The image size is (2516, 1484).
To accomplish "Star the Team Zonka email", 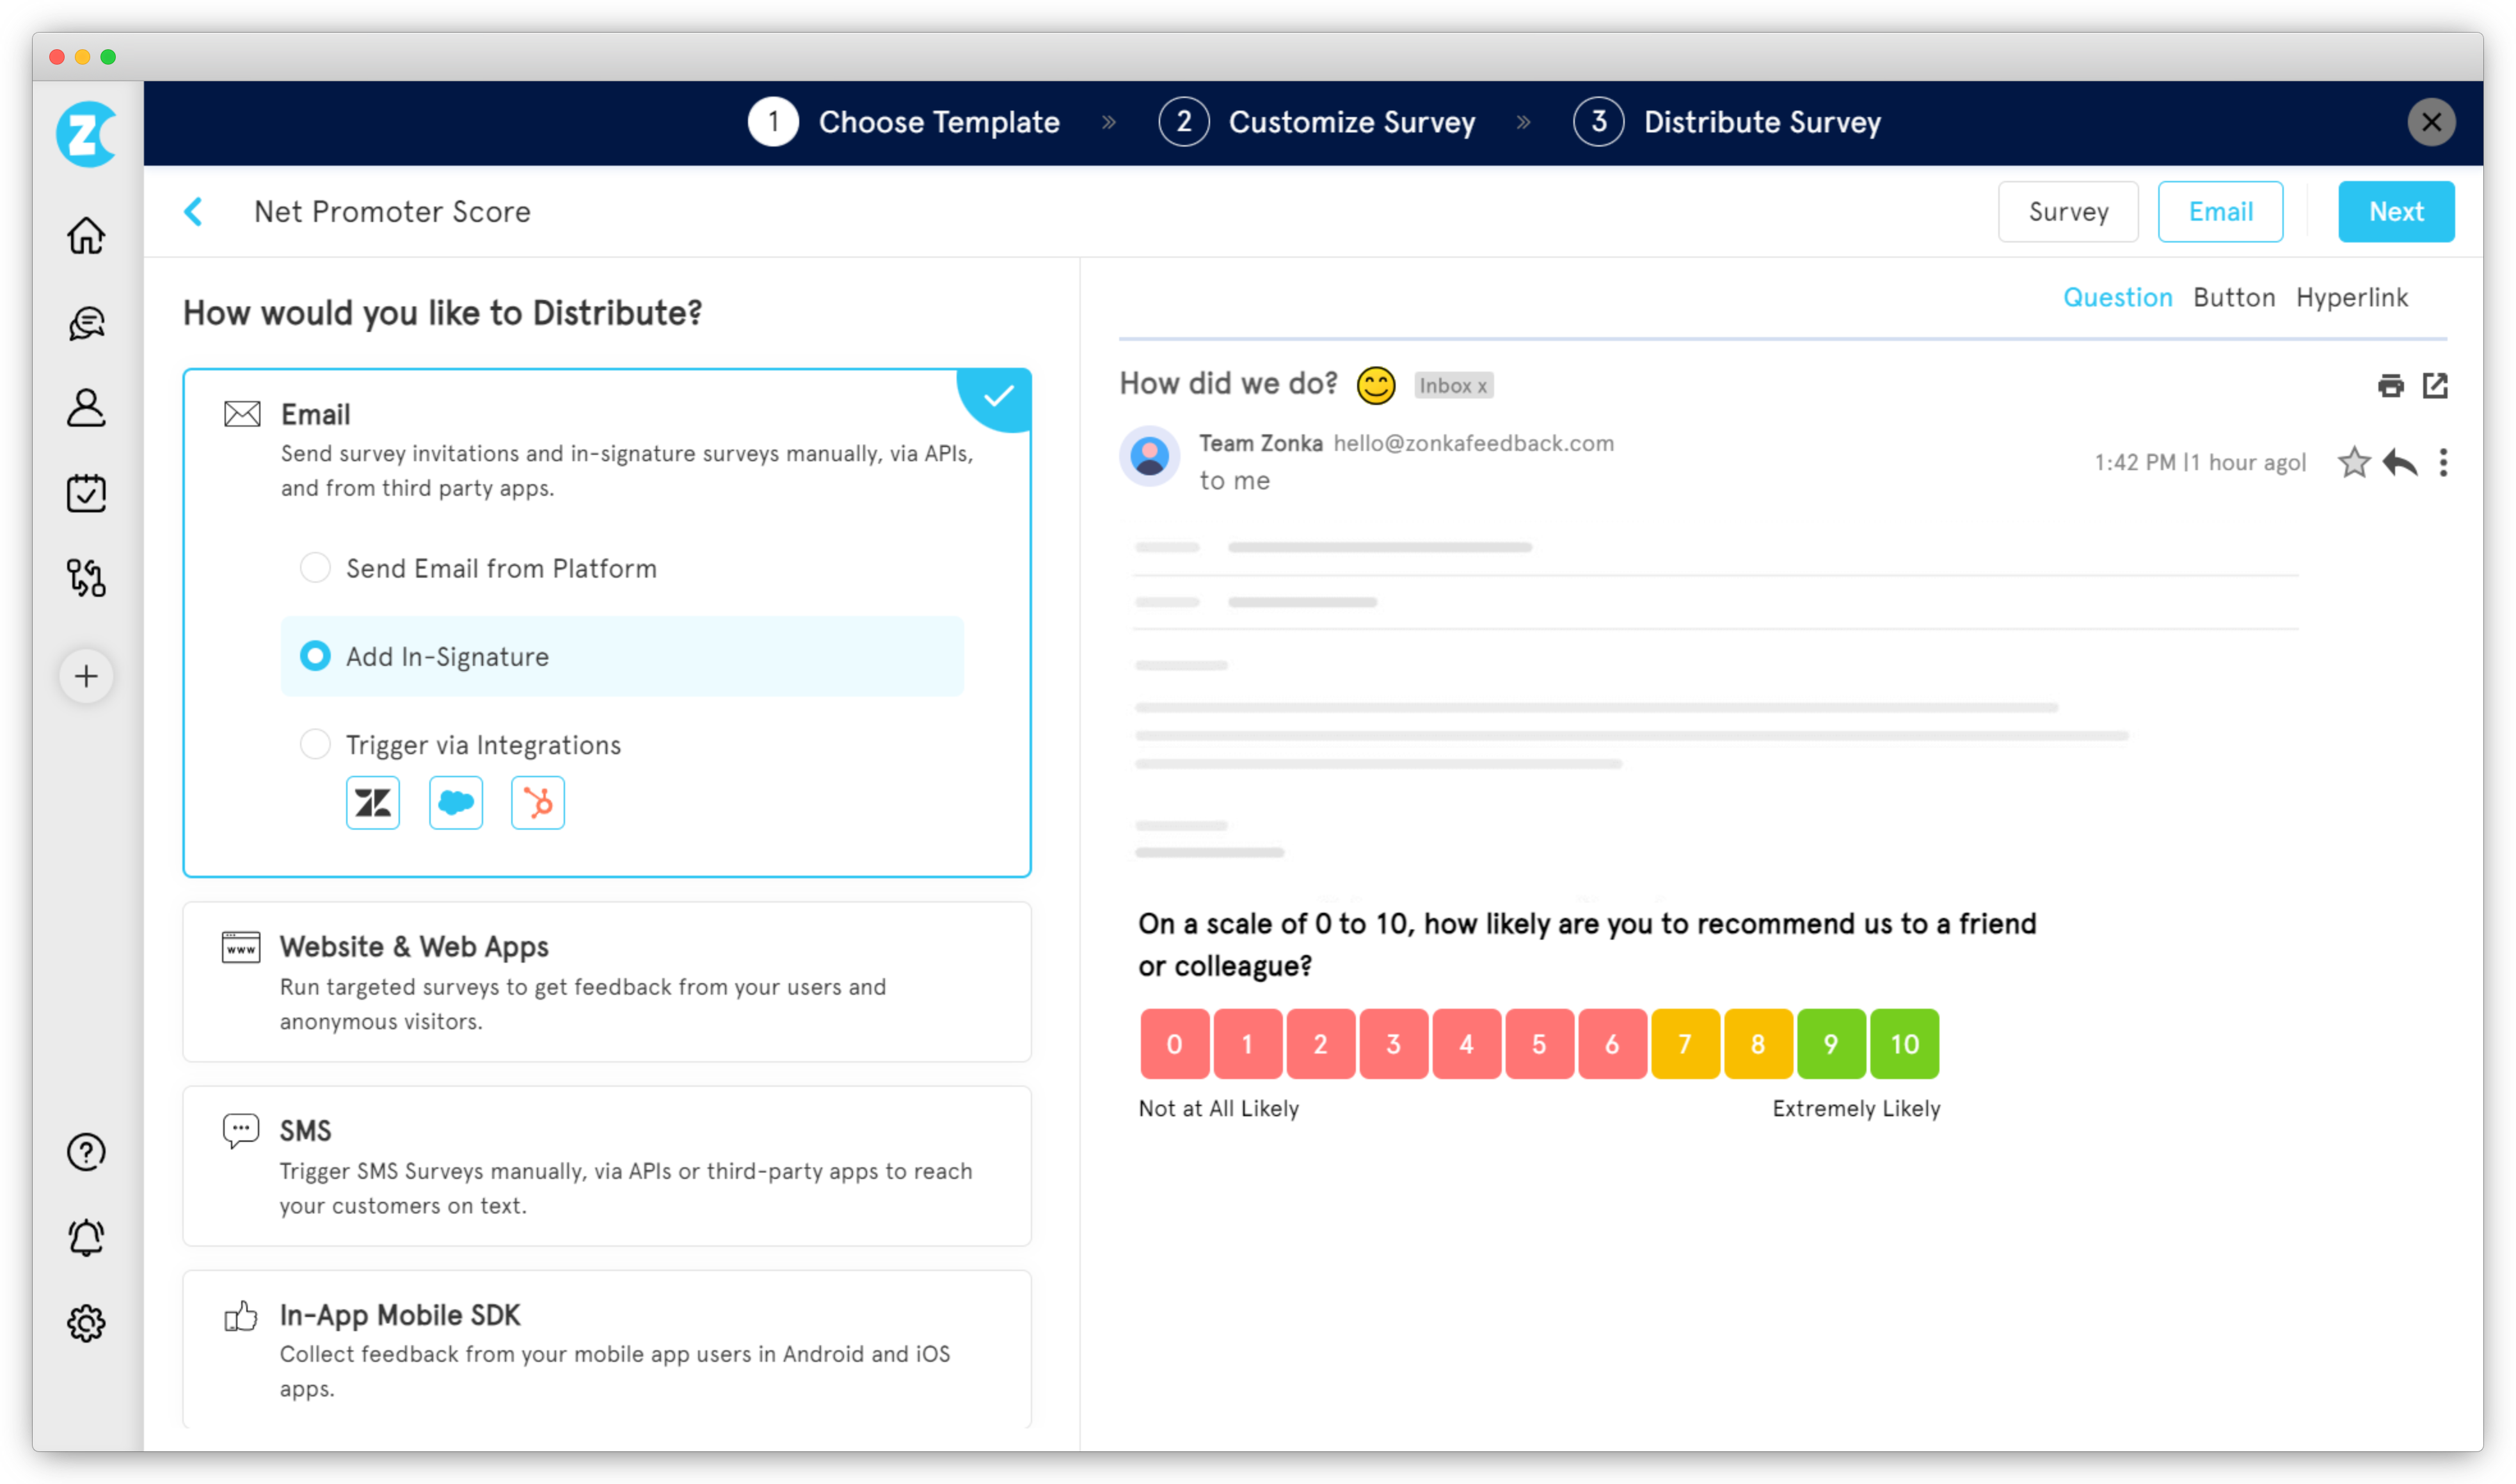I will point(2354,462).
